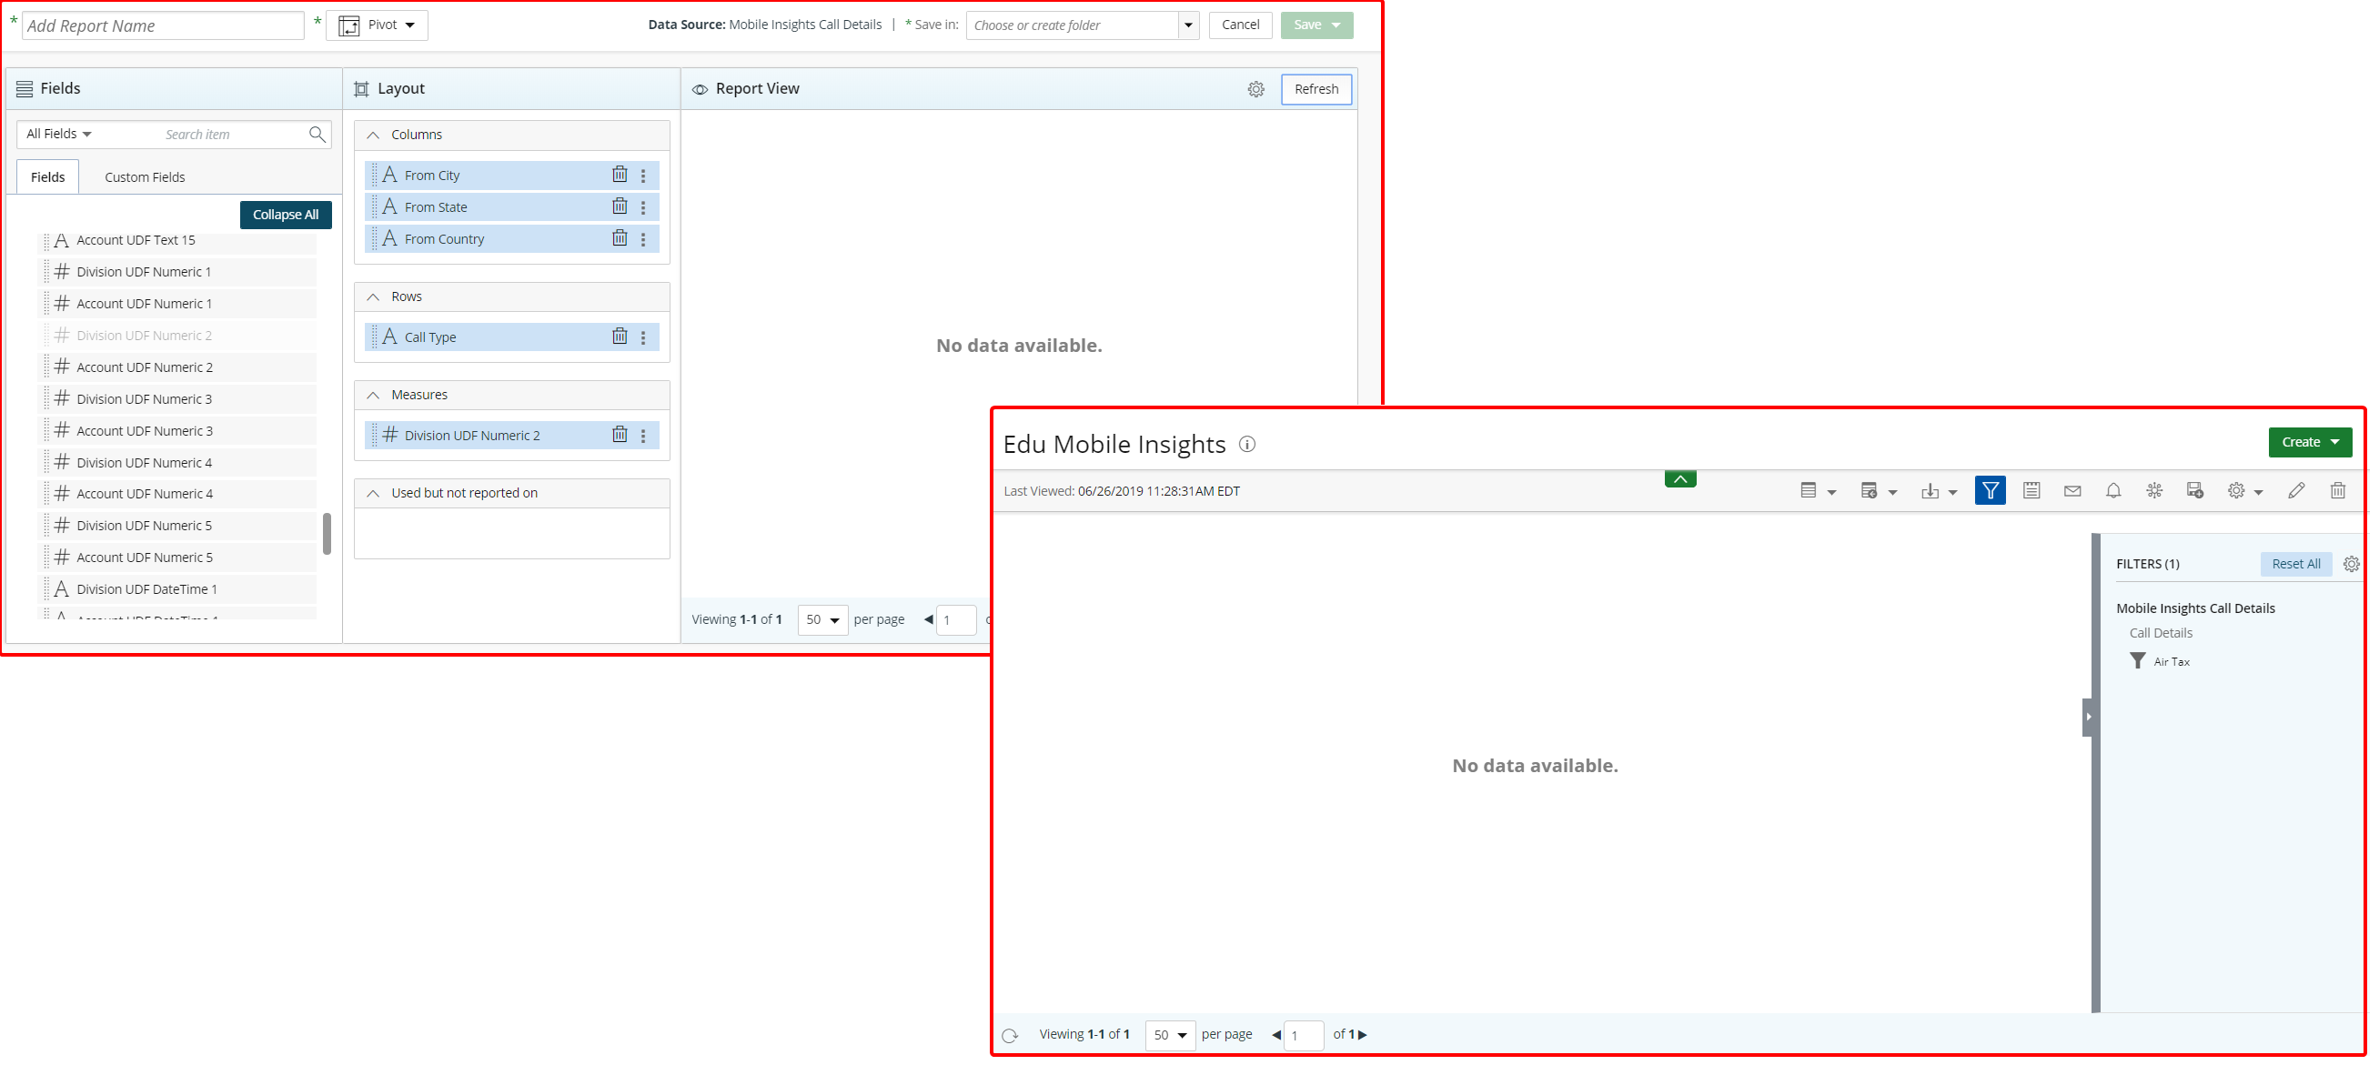The width and height of the screenshot is (2379, 1065).
Task: Open Save in folder dropdown
Action: [x=1188, y=25]
